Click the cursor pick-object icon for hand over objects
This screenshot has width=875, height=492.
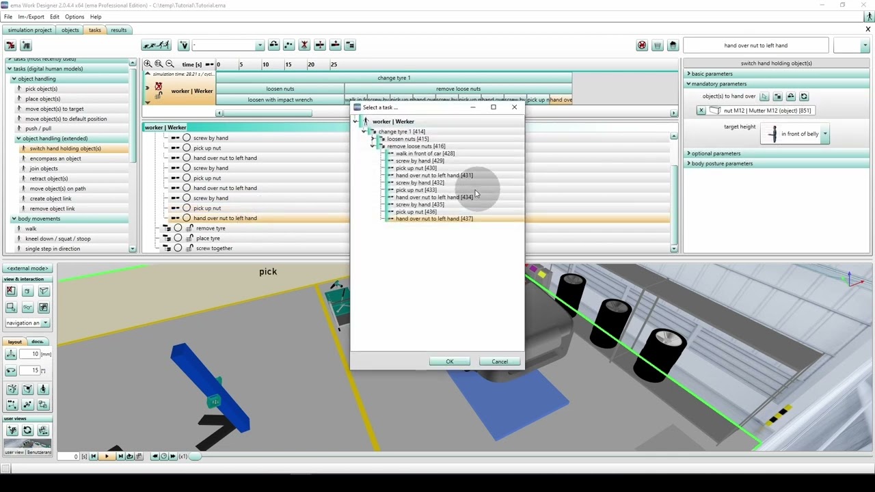764,96
